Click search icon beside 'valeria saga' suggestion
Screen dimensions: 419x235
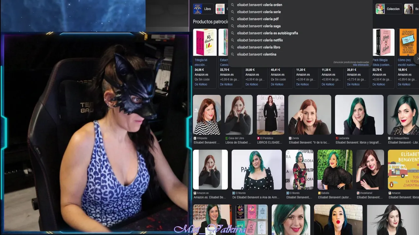pyautogui.click(x=232, y=26)
